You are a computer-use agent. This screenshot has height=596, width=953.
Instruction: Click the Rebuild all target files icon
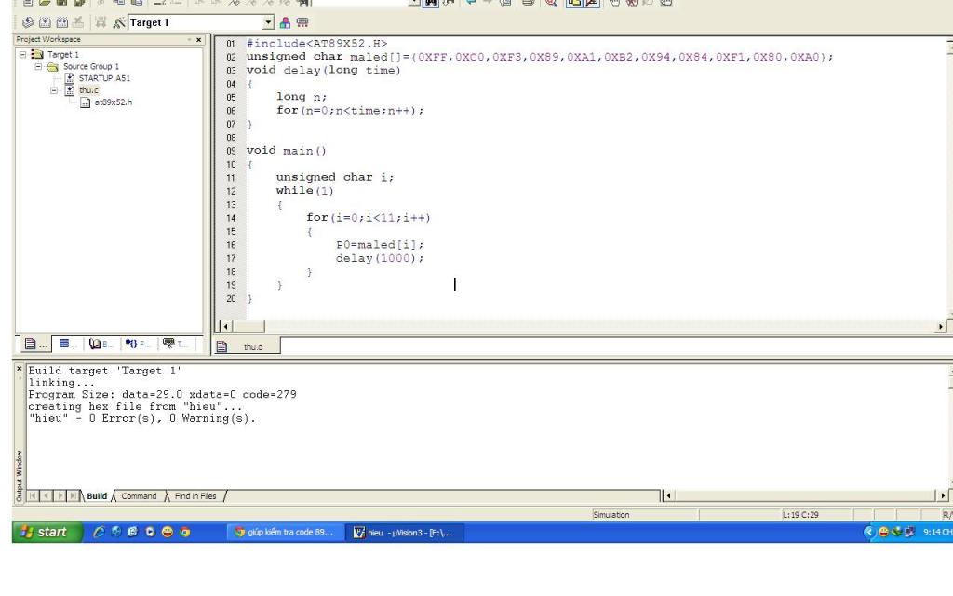(x=61, y=22)
